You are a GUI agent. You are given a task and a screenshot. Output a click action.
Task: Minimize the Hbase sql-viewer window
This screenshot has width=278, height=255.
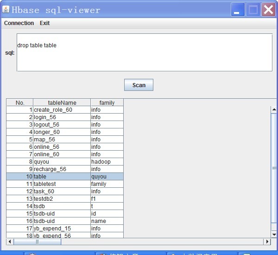(x=238, y=10)
